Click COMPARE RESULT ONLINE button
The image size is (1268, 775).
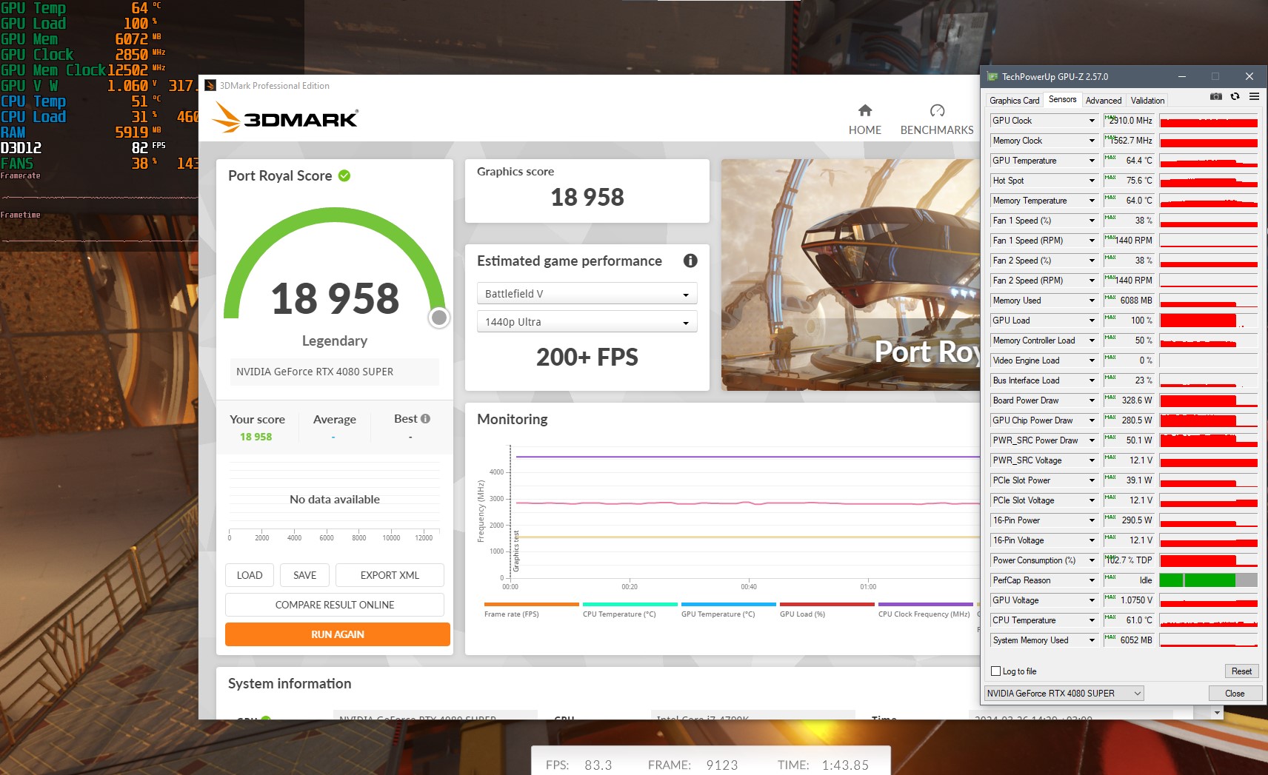pyautogui.click(x=335, y=605)
